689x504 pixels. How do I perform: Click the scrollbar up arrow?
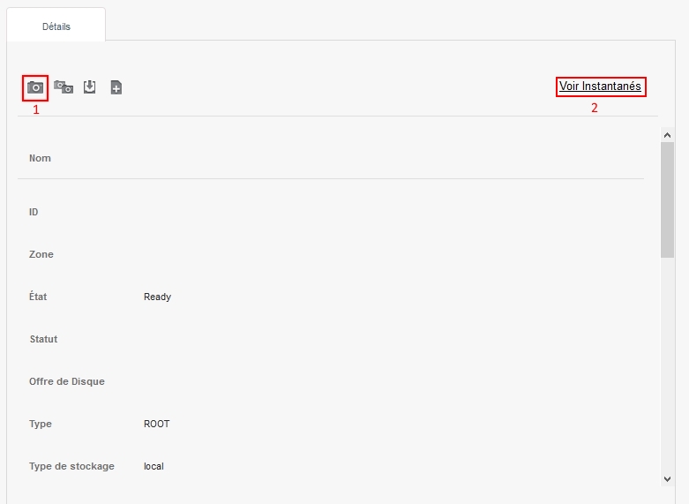pyautogui.click(x=667, y=135)
